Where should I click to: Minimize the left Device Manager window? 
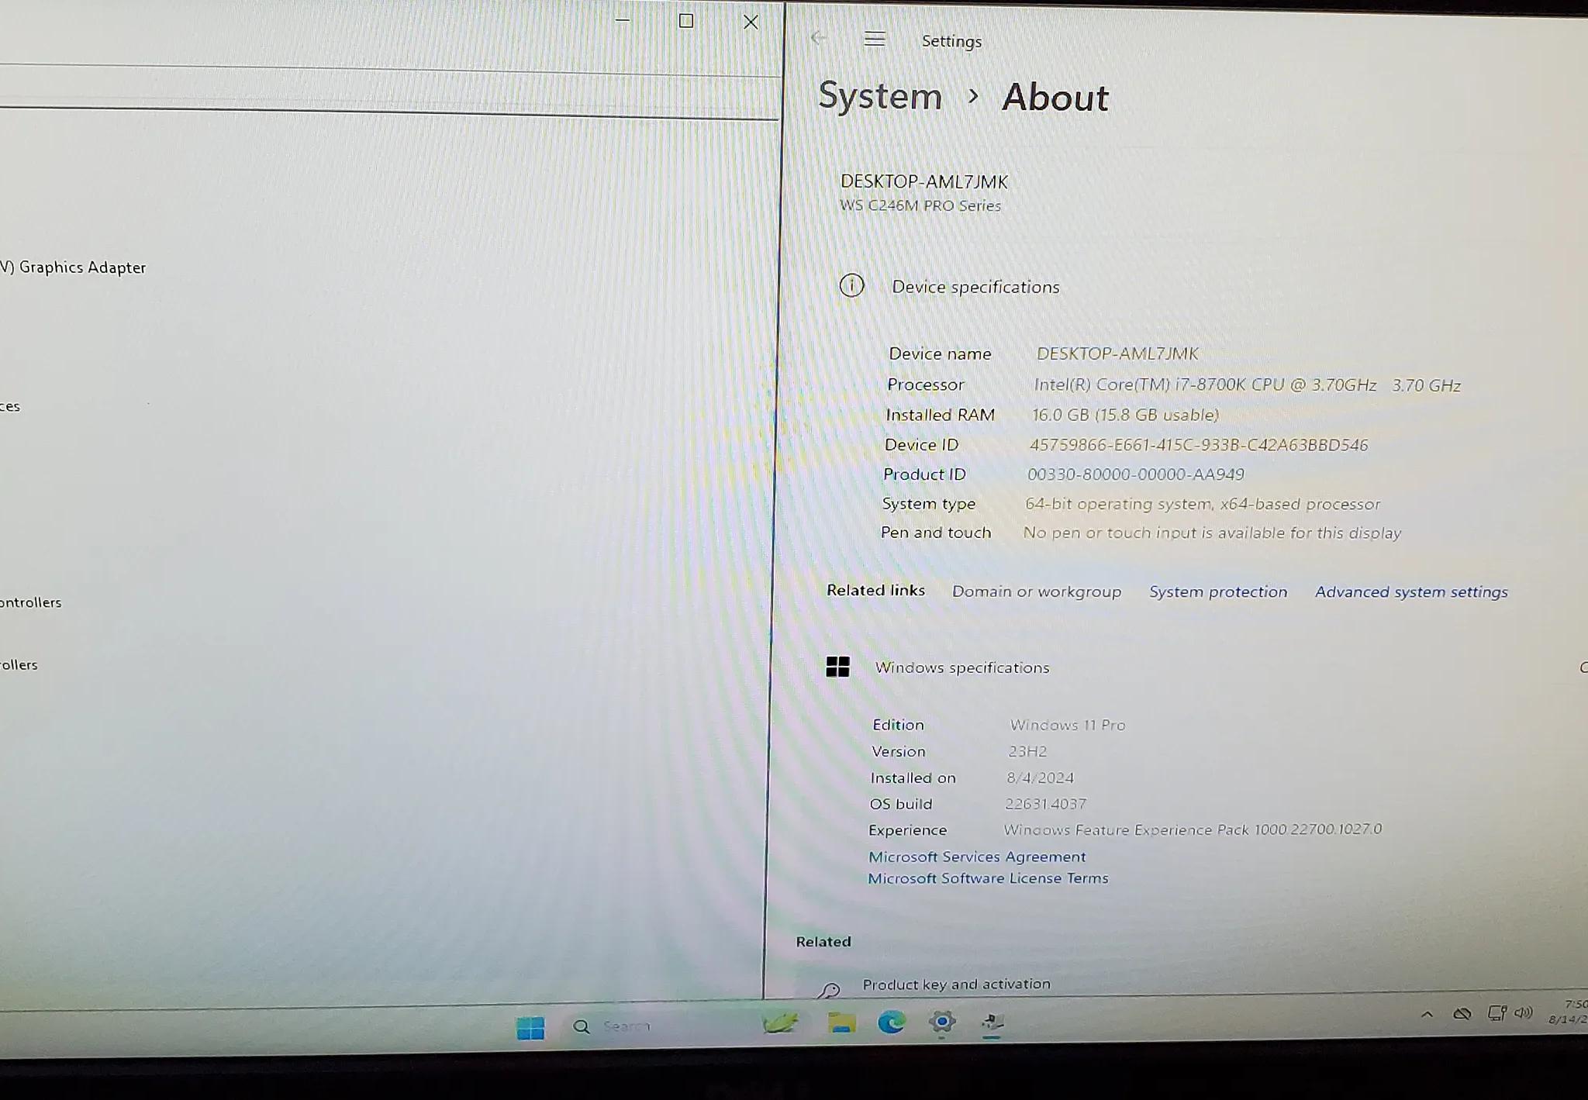coord(623,20)
